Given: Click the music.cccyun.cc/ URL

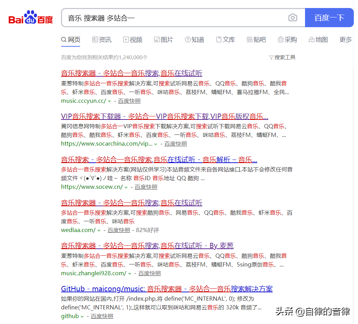Looking at the screenshot, I should tap(84, 101).
